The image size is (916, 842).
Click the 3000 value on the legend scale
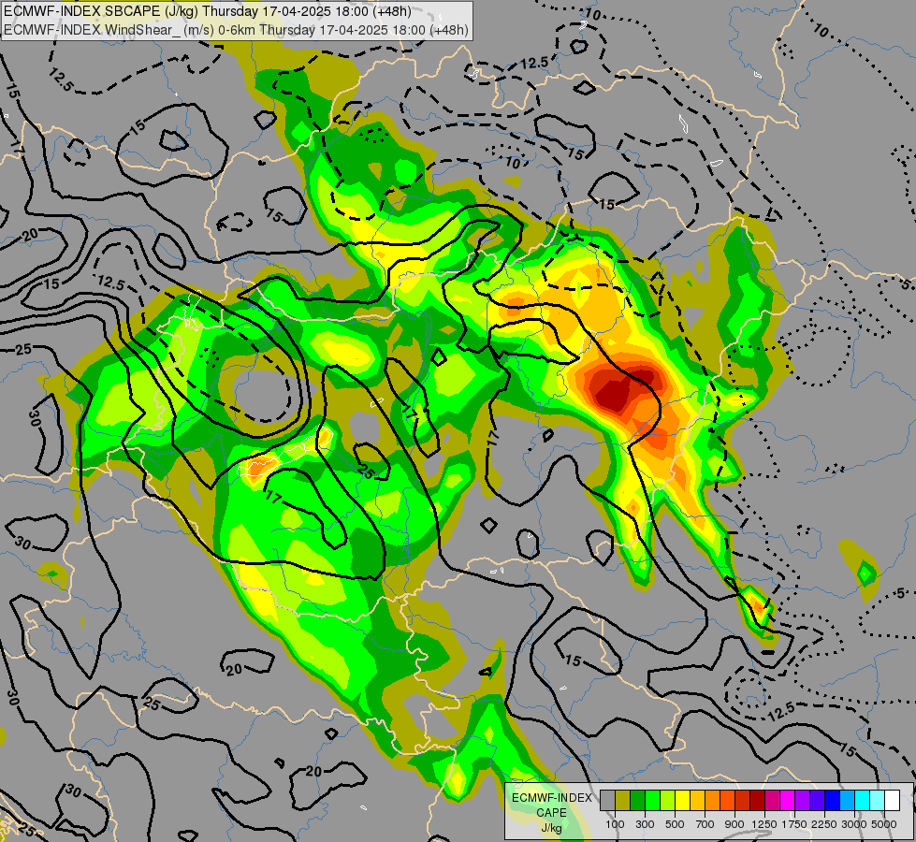pos(854,824)
